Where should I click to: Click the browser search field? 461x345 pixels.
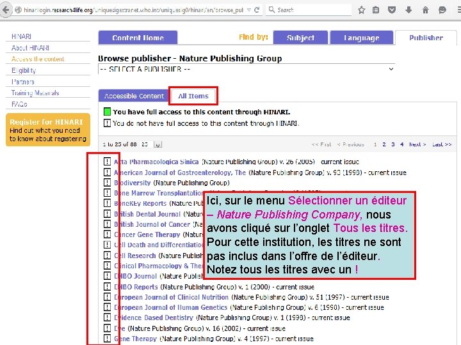[309, 10]
